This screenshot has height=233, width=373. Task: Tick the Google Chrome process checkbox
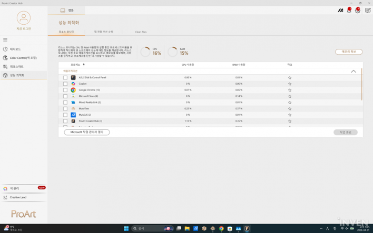pyautogui.click(x=65, y=90)
